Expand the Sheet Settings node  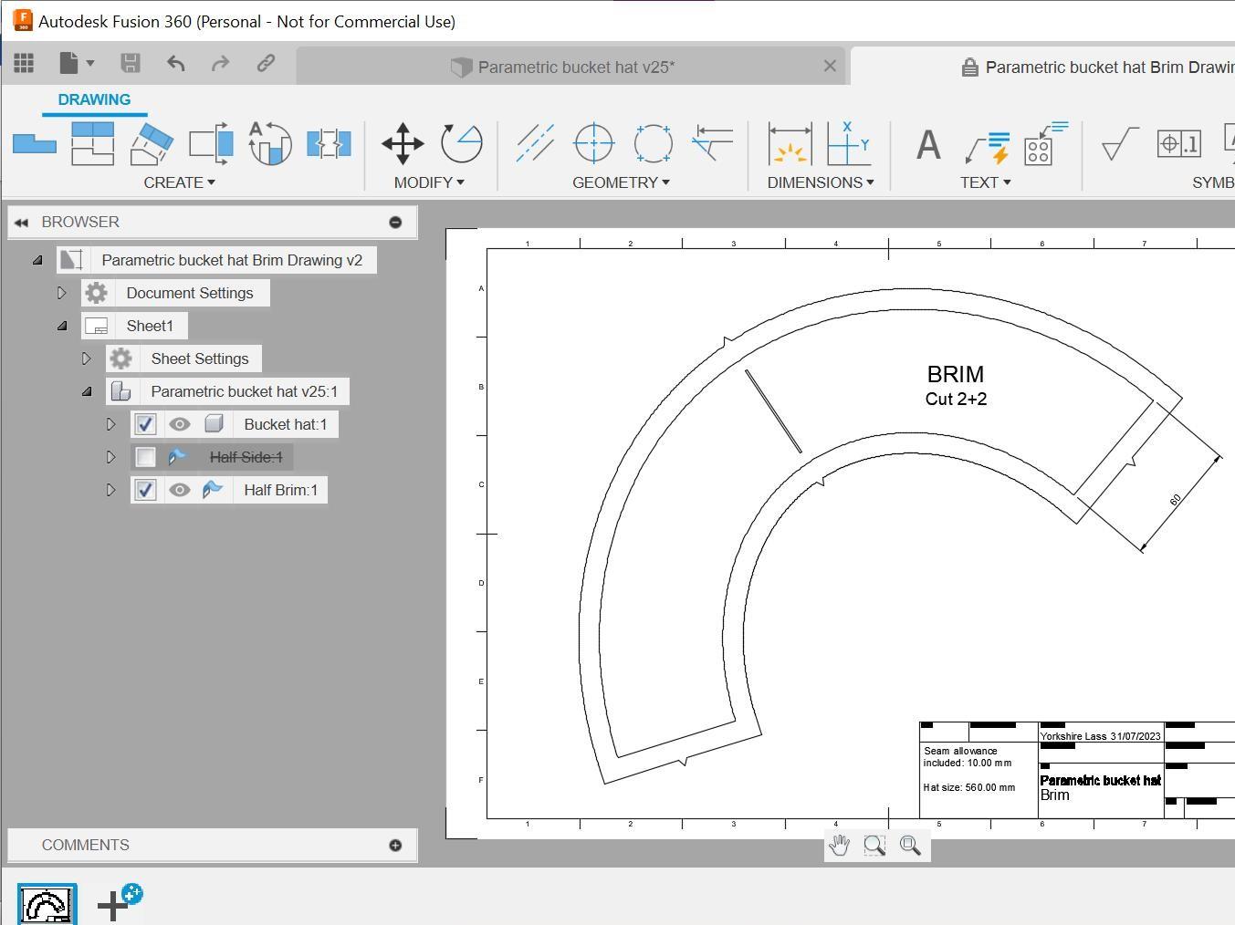[87, 359]
